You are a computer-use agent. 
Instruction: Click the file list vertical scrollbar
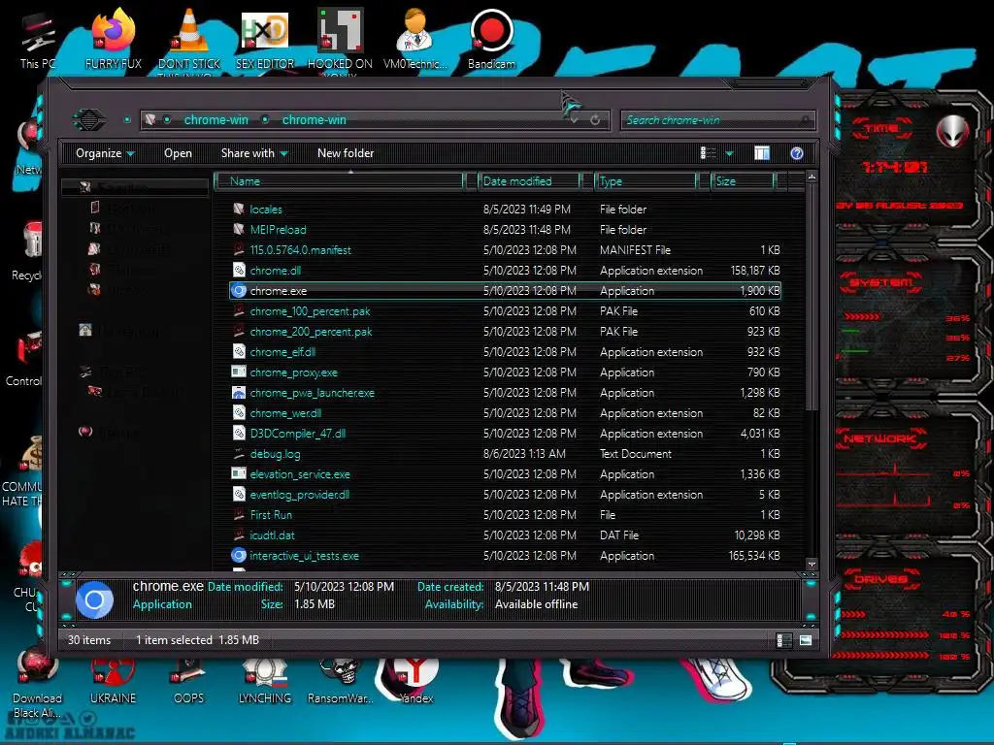tap(812, 298)
